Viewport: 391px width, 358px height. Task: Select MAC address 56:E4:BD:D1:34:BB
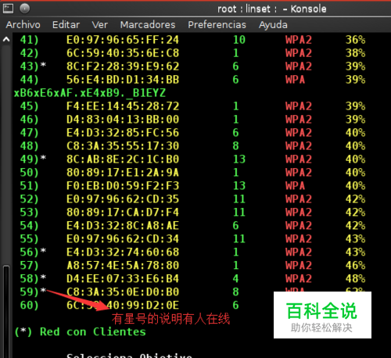(123, 80)
